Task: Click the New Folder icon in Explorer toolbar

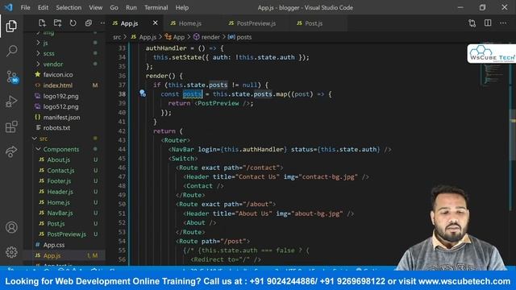Action: pyautogui.click(x=57, y=23)
